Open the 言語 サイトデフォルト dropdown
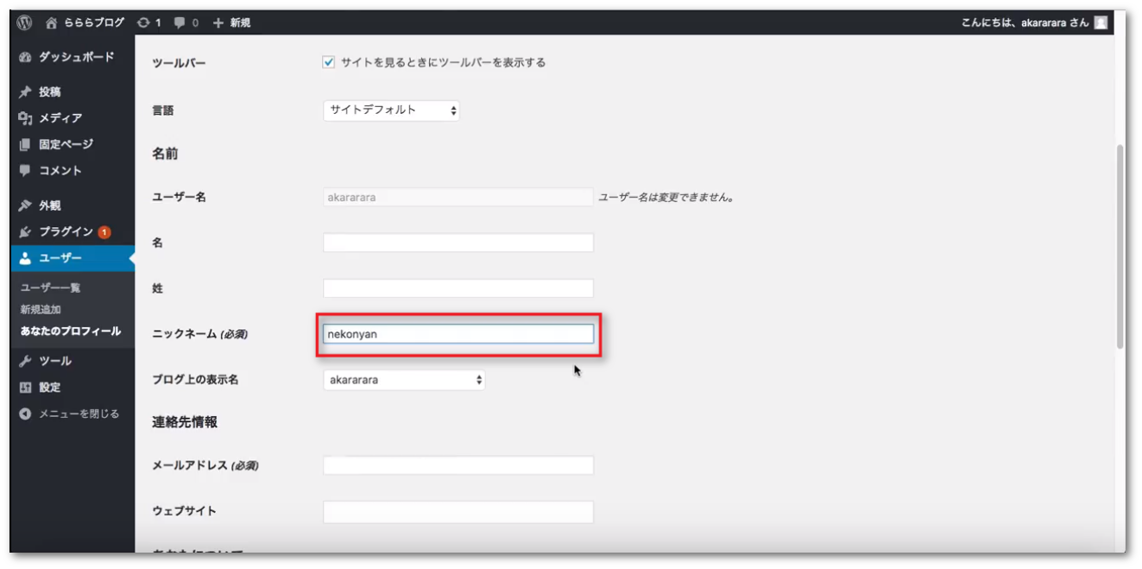The image size is (1142, 569). [391, 110]
